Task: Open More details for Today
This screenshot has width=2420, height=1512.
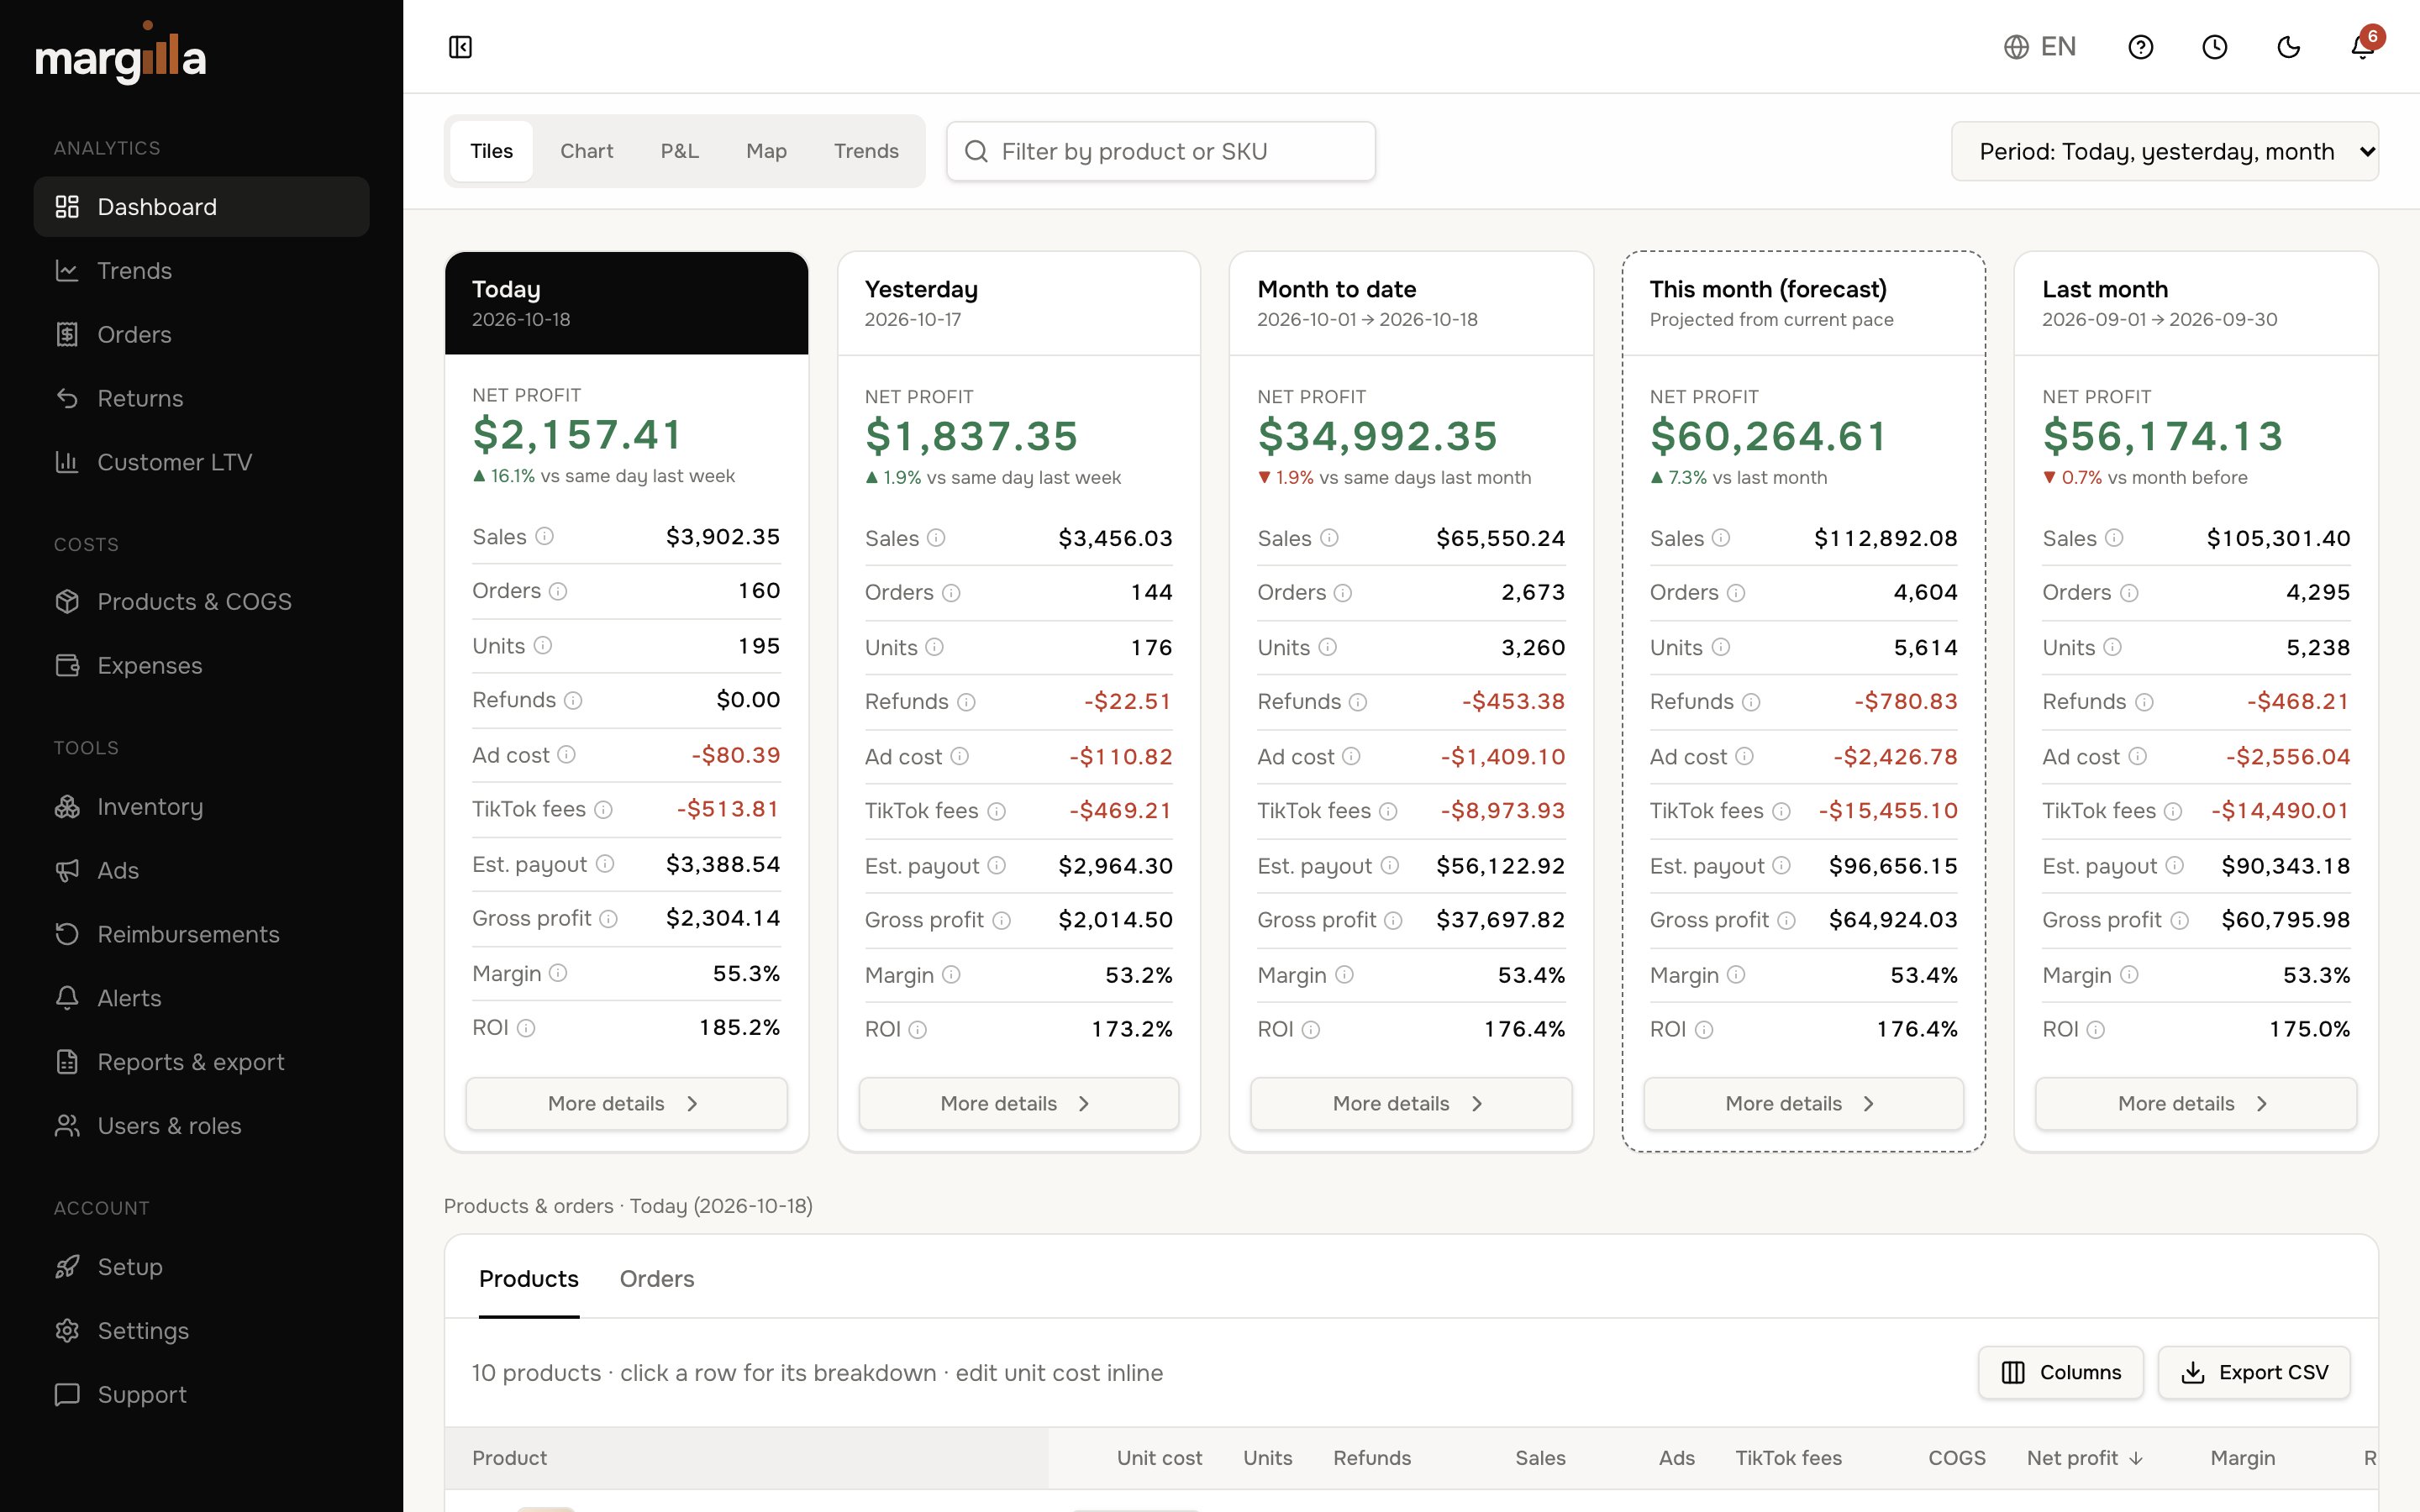Action: pos(626,1103)
